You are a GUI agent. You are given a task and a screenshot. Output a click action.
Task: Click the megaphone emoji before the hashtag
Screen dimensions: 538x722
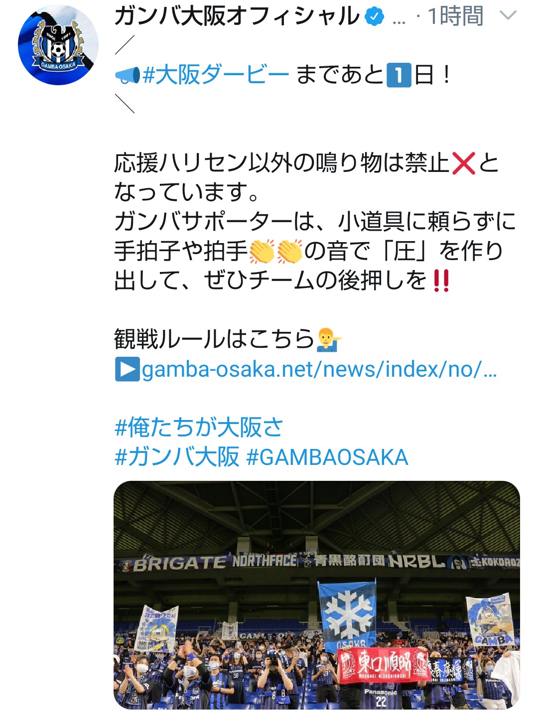[128, 76]
